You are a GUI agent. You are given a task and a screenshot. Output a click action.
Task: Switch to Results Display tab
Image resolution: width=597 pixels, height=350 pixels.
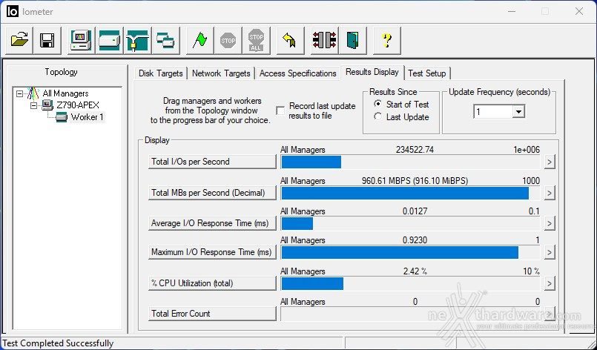372,72
